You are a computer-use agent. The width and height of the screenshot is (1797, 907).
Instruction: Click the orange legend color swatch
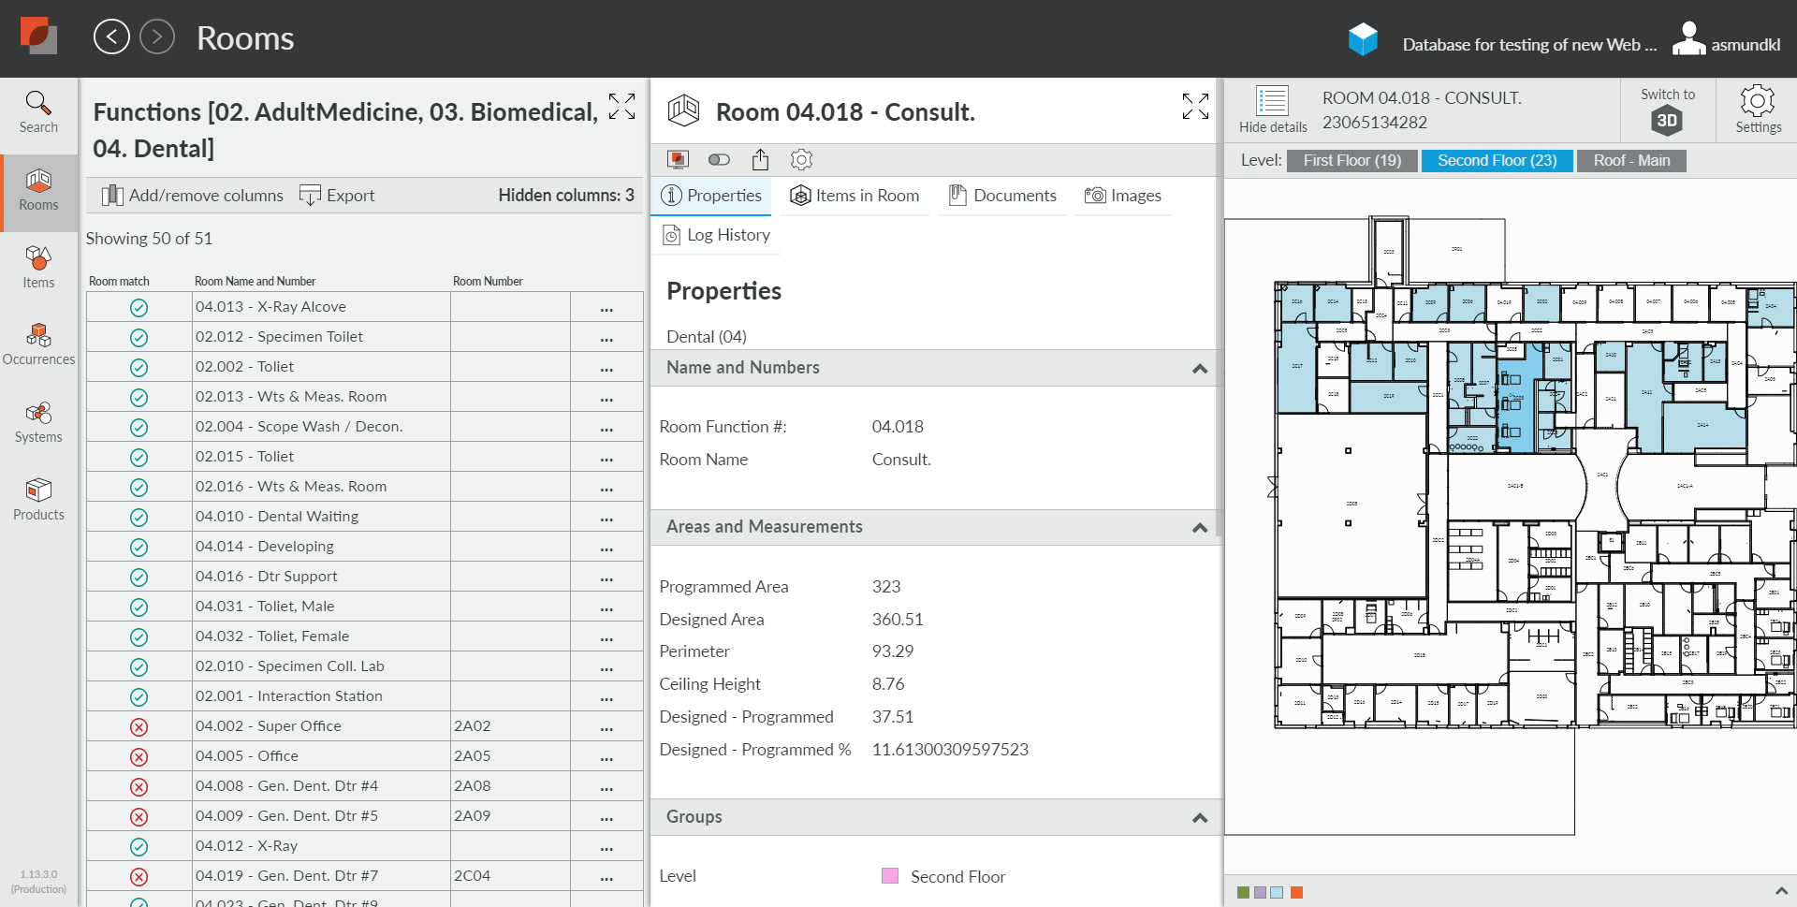[1296, 892]
